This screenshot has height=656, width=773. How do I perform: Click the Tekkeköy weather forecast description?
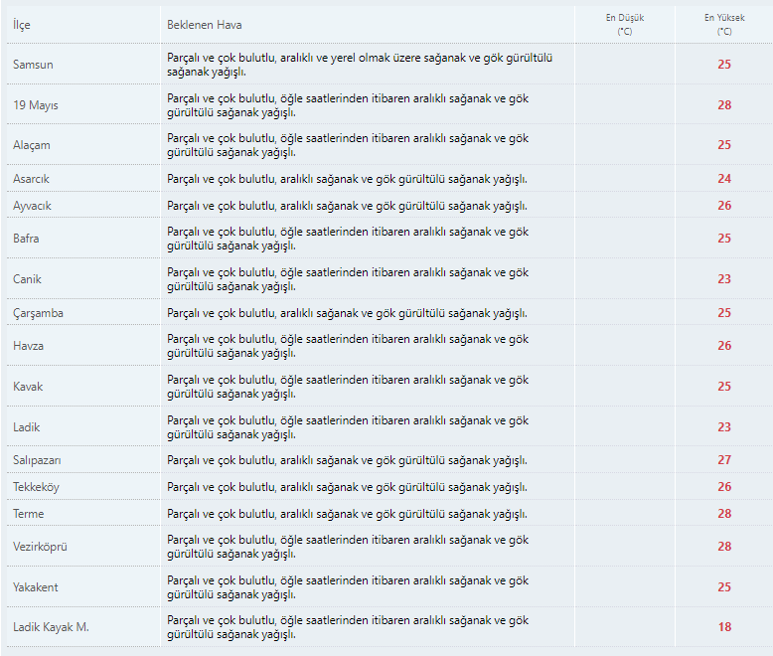pyautogui.click(x=347, y=487)
